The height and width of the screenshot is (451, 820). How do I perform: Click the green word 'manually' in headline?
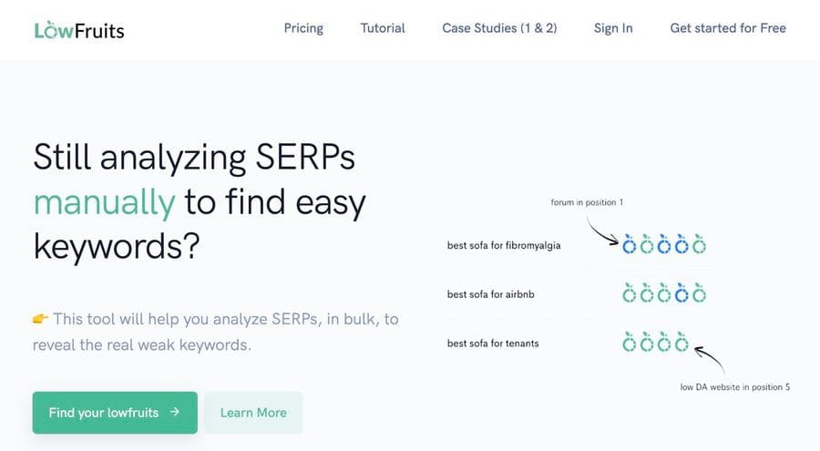click(x=104, y=202)
